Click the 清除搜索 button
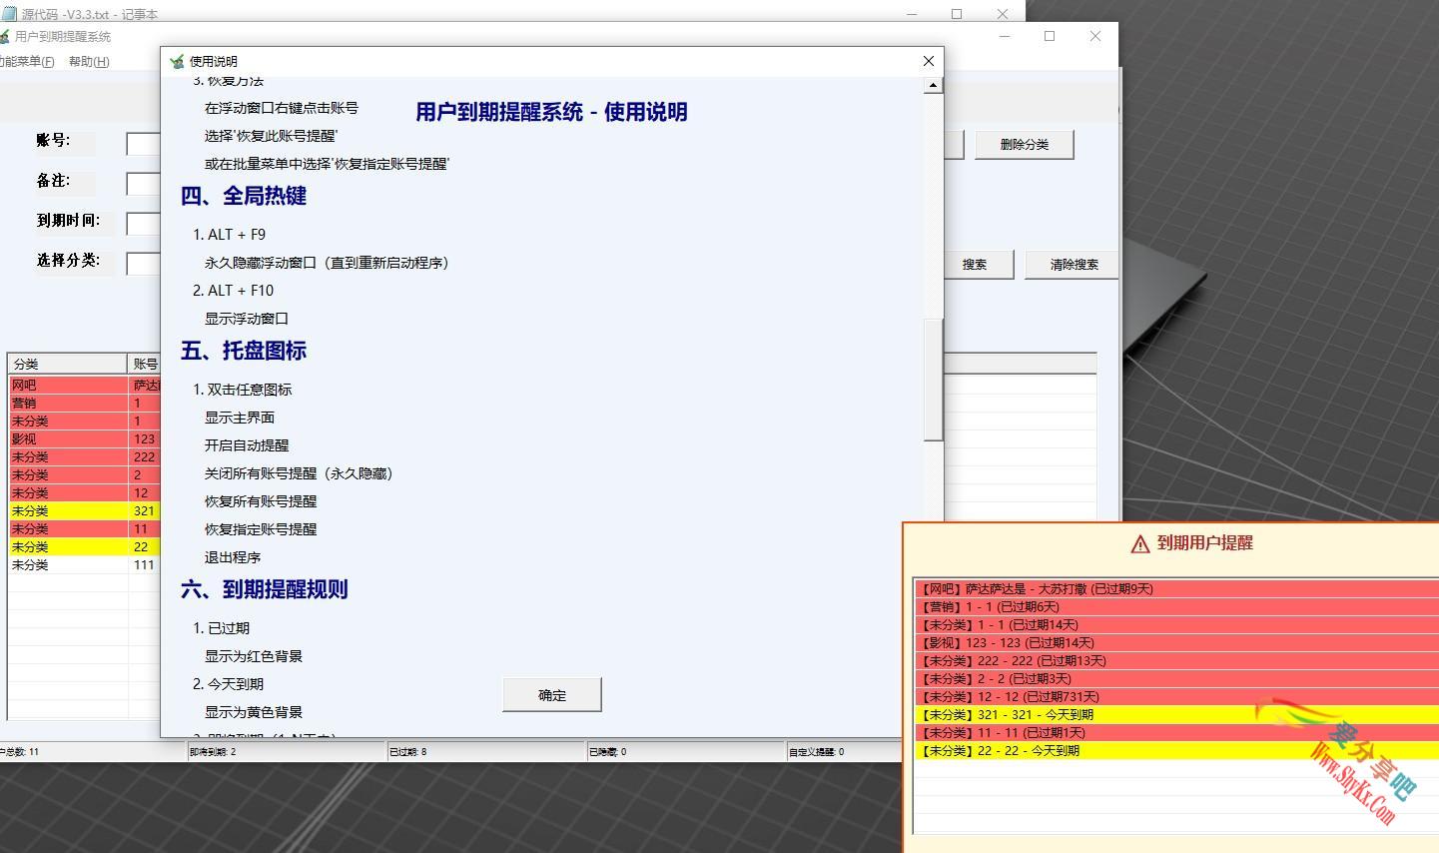This screenshot has width=1439, height=853. 1070,264
